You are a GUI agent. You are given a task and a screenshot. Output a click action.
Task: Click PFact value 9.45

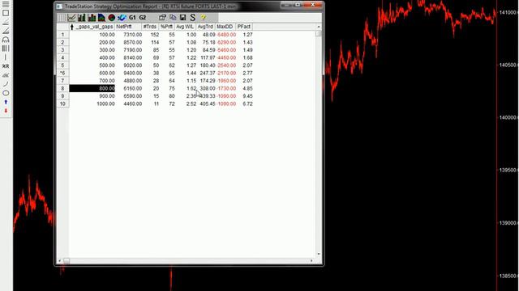pyautogui.click(x=247, y=96)
